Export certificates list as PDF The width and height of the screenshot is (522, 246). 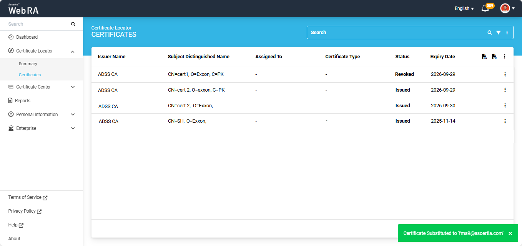494,57
